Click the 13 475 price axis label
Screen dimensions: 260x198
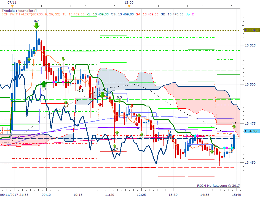click(x=250, y=123)
